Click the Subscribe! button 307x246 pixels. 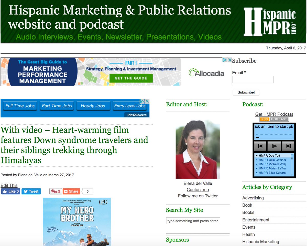[x=246, y=92]
